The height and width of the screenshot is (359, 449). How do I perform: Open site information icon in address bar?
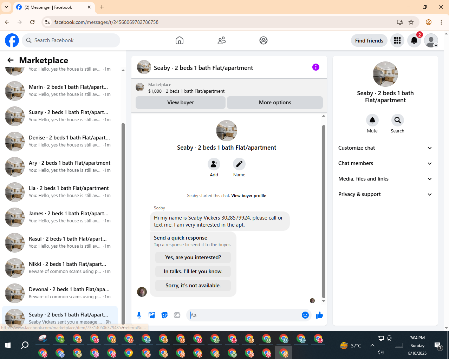coord(47,22)
